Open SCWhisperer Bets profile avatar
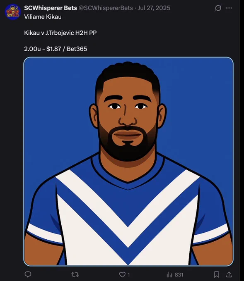The width and height of the screenshot is (244, 281). 13,12
